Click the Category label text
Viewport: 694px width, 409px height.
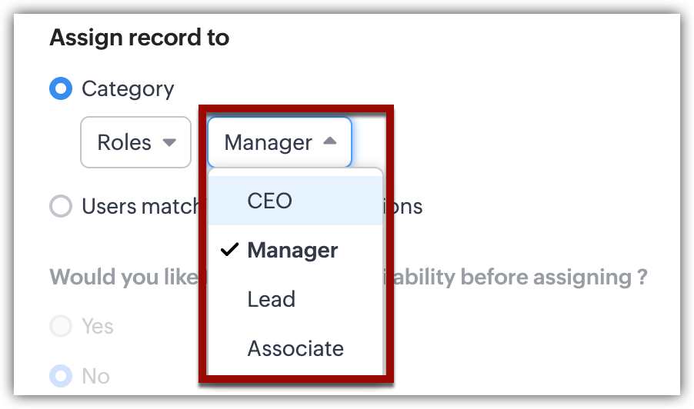click(128, 89)
